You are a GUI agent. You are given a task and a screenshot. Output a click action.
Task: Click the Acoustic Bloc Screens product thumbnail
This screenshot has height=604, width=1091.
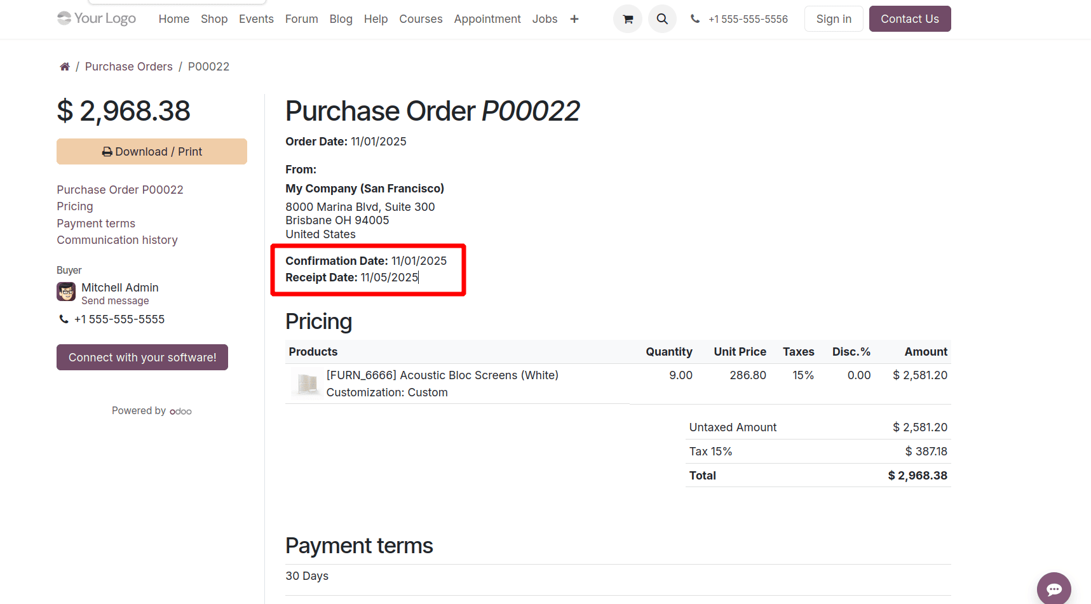pos(306,384)
